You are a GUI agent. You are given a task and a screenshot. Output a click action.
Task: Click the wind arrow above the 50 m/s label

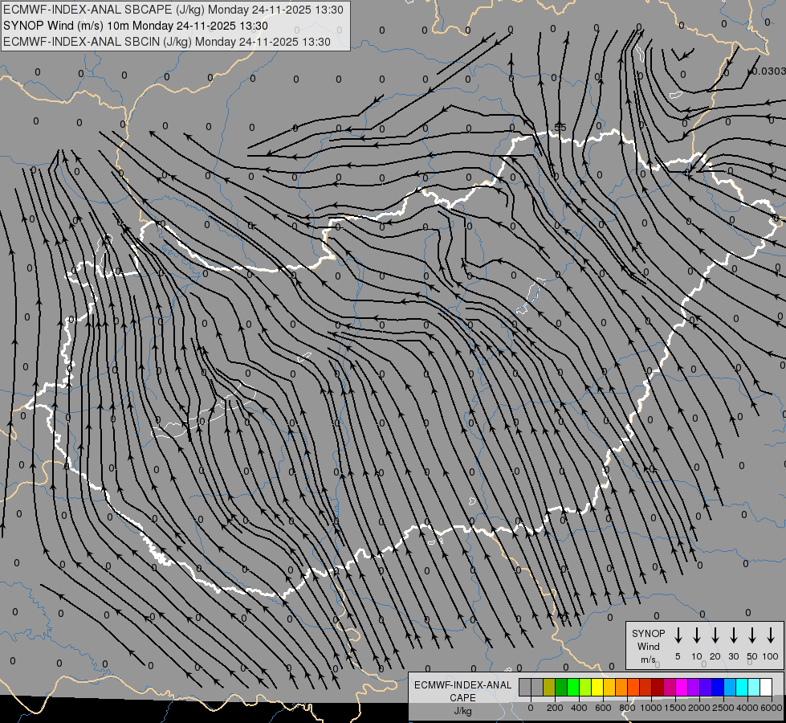tap(752, 635)
